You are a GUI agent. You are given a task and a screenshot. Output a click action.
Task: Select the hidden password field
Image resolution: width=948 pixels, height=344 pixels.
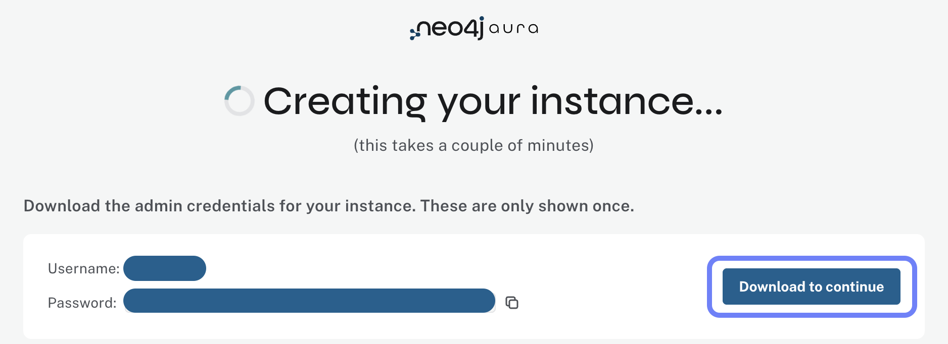309,301
